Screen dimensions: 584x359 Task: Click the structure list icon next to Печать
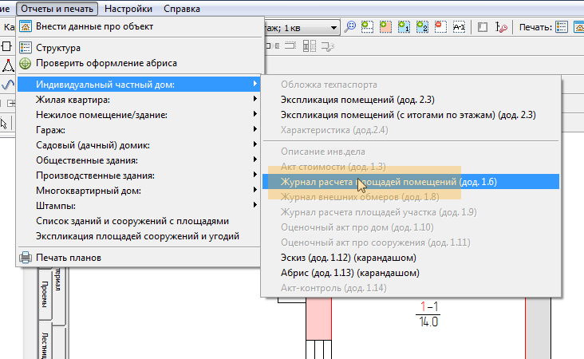coord(562,26)
